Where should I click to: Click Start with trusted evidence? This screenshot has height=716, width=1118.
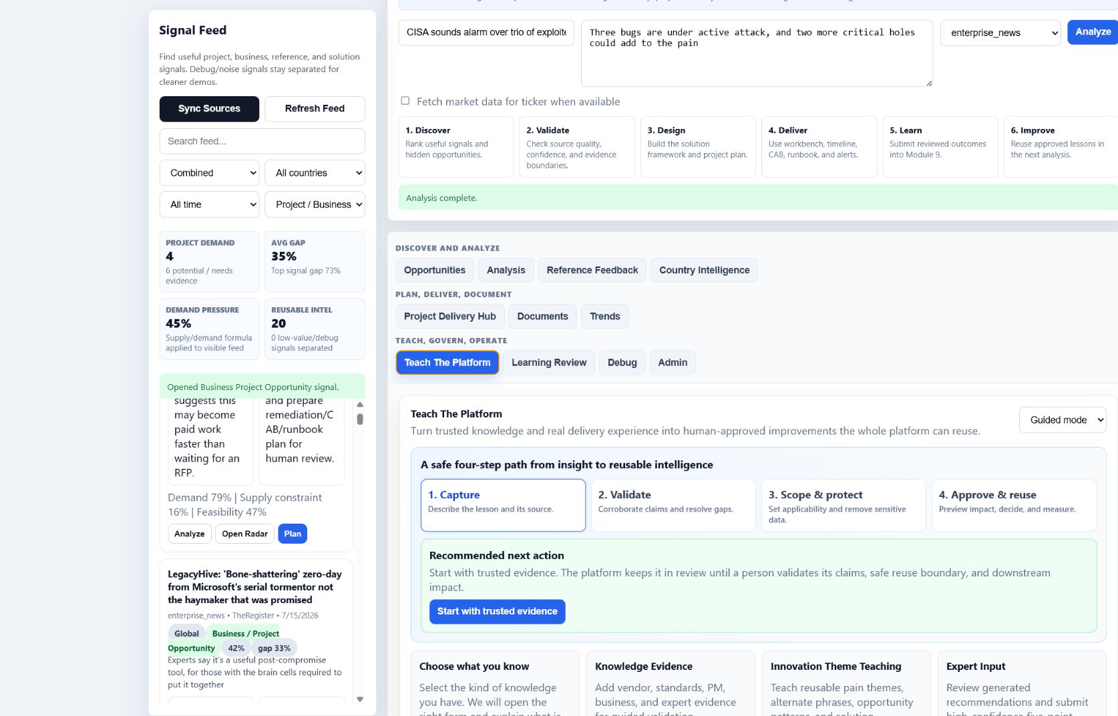pos(497,612)
